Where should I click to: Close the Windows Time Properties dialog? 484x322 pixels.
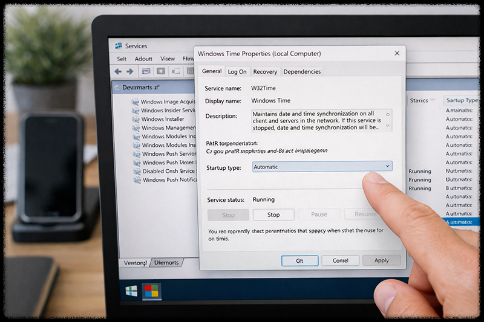point(397,53)
